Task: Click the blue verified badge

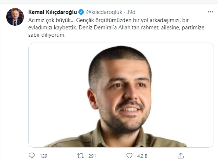Action: [x=81, y=12]
